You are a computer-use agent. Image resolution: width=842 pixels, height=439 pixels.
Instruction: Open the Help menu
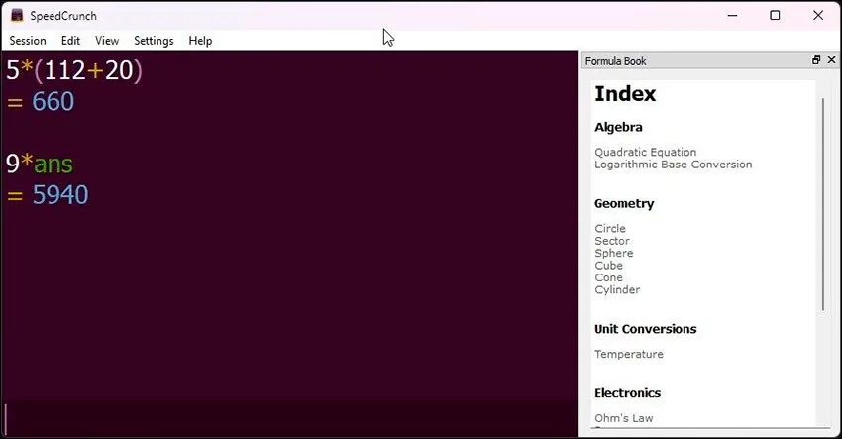pos(200,41)
